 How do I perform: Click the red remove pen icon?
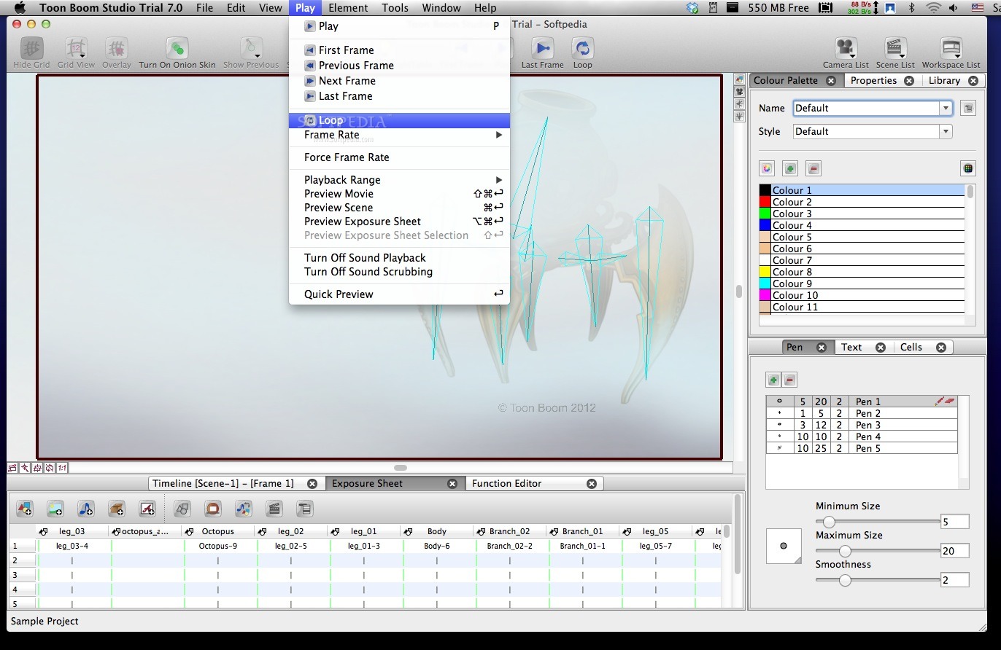tap(790, 380)
